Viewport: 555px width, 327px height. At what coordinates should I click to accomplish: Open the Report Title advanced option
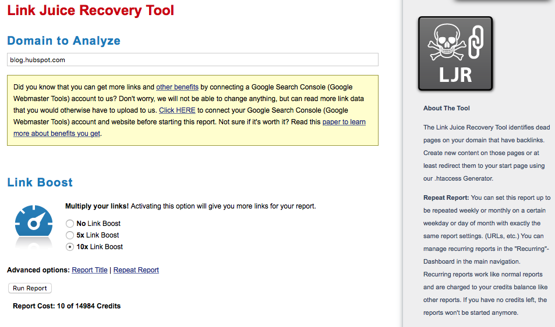coord(90,270)
